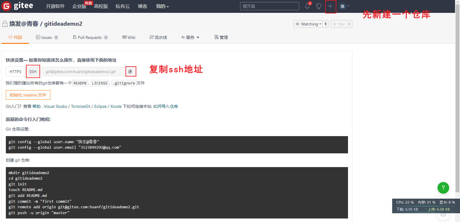This screenshot has width=460, height=222.
Task: Click the .gitignore link
Action: tap(124, 83)
